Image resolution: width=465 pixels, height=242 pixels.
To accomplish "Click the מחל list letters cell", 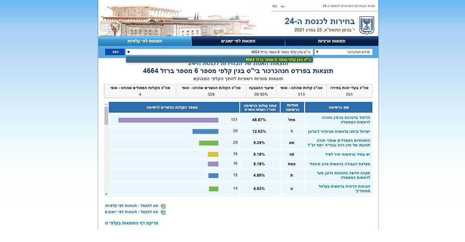I will (x=292, y=120).
